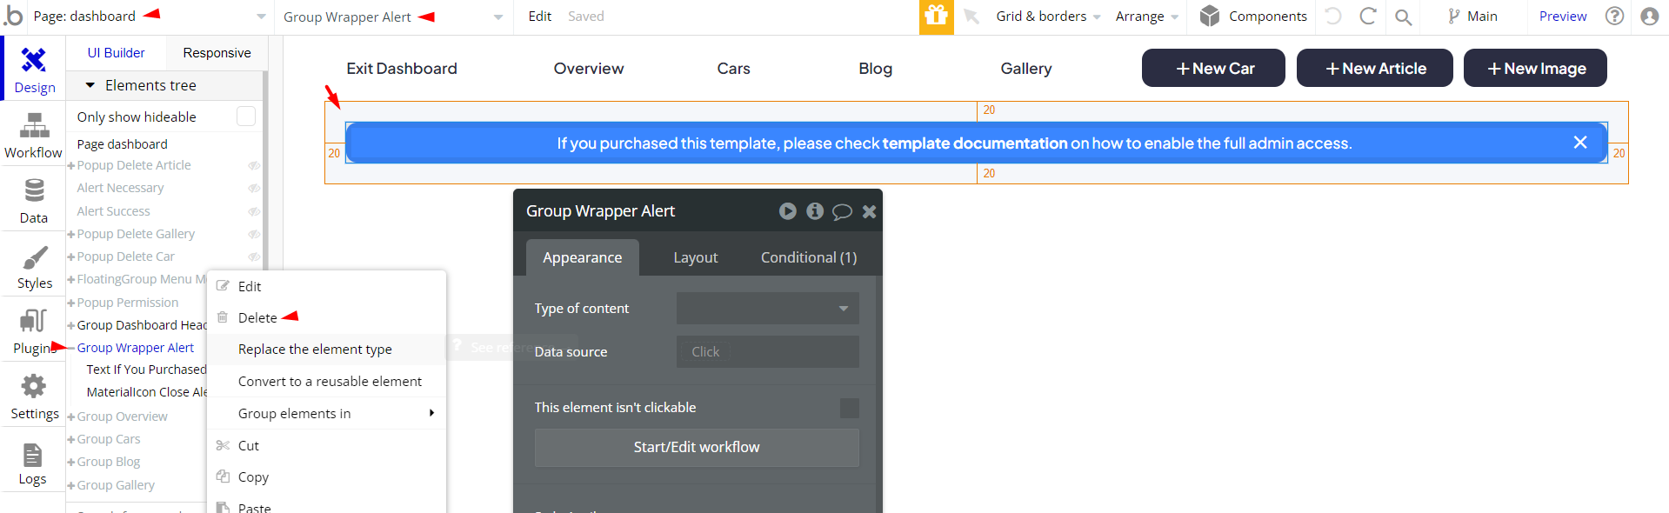Open the Plugins section
Viewport: 1669px width, 513px height.
[x=34, y=331]
